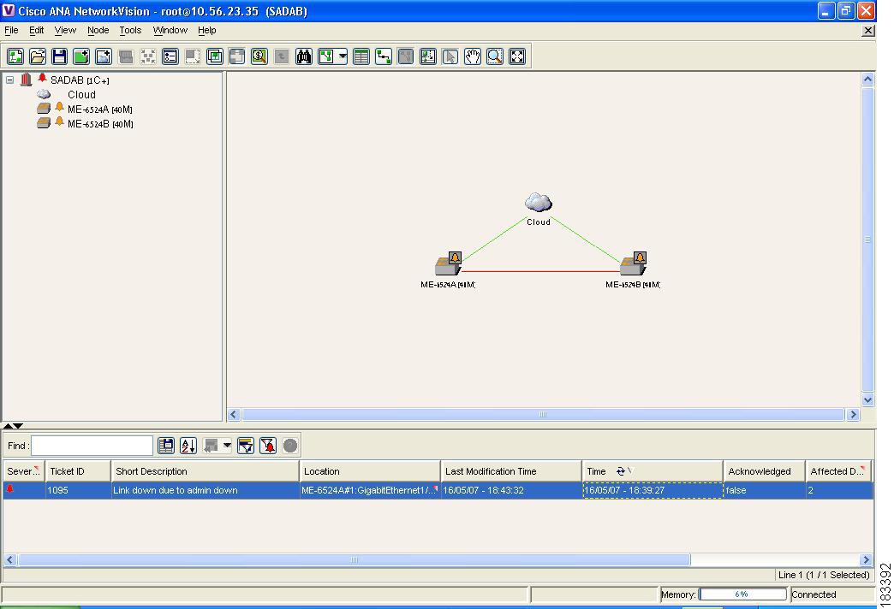Click the alarm bell badge on ME-6524B
This screenshot has width=894, height=609.
pyautogui.click(x=641, y=257)
